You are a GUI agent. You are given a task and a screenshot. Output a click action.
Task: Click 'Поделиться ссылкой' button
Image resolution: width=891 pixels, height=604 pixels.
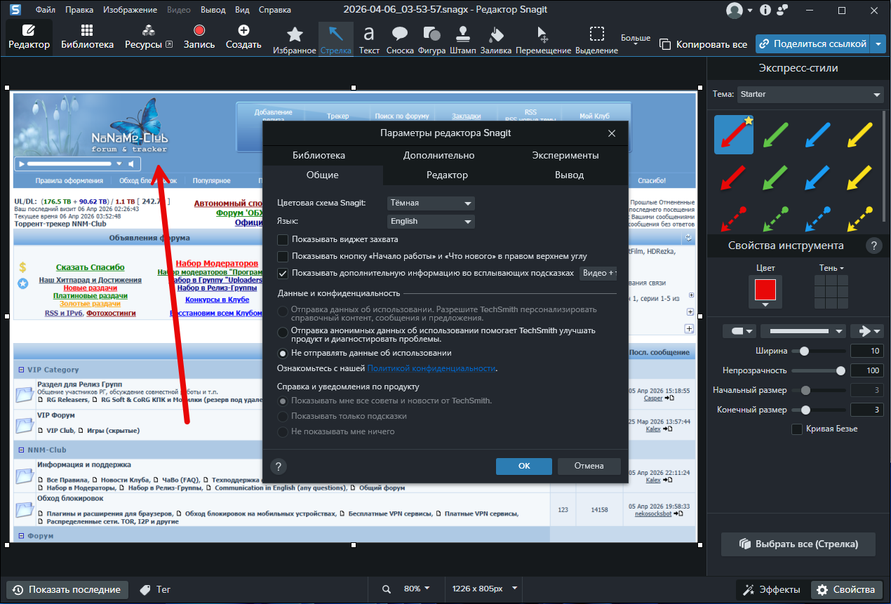(812, 44)
